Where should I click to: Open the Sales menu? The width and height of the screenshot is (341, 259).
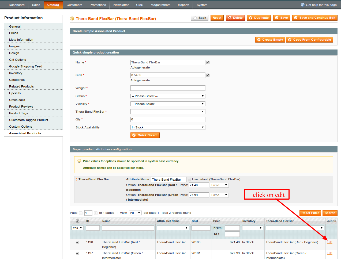coord(36,5)
